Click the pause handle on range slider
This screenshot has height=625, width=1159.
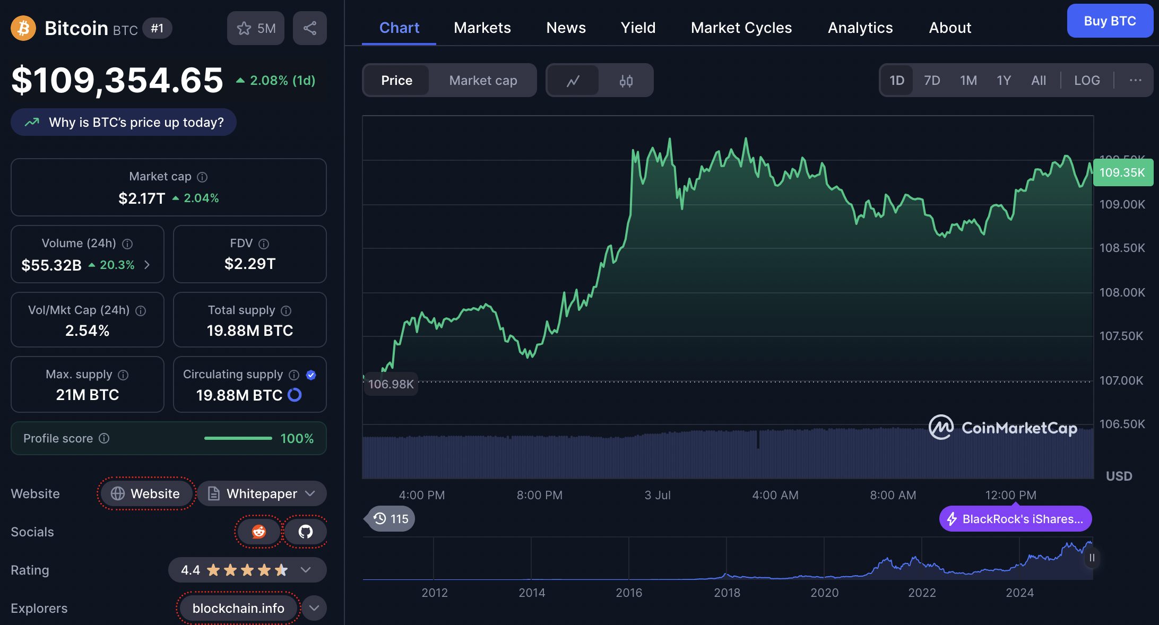coord(1092,558)
